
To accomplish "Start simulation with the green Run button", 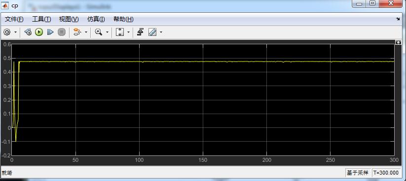I will point(39,32).
